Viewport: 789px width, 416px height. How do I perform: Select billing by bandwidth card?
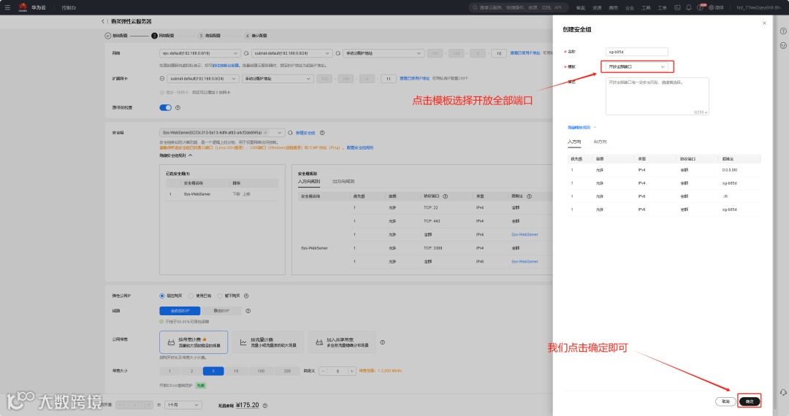194,342
